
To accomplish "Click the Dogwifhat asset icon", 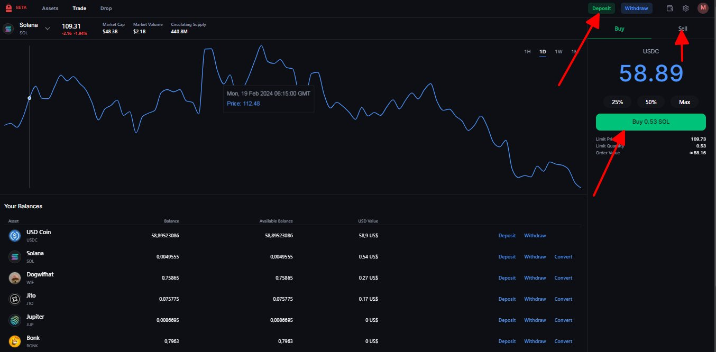I will point(14,278).
